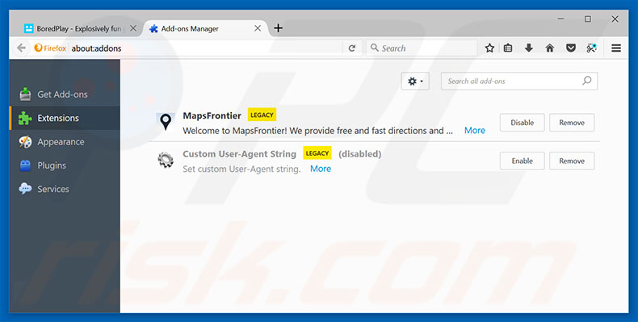The height and width of the screenshot is (322, 638).
Task: Click the about:addons address bar
Action: coord(205,48)
